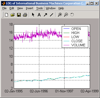Enable the Zoom In magnifier
Image resolution: width=100 pixels, height=98 pixels.
tap(60, 15)
